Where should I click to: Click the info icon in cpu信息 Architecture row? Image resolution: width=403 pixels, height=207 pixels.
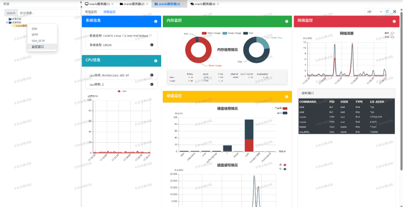(151, 75)
